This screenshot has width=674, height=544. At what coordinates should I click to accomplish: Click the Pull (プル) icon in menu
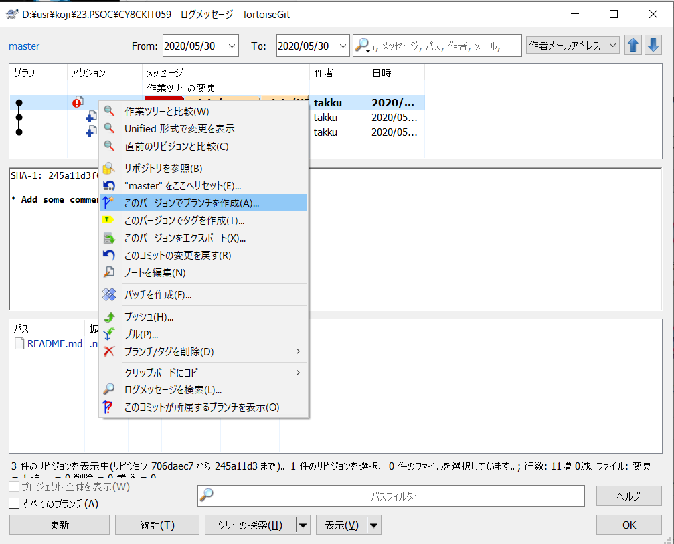pyautogui.click(x=110, y=334)
